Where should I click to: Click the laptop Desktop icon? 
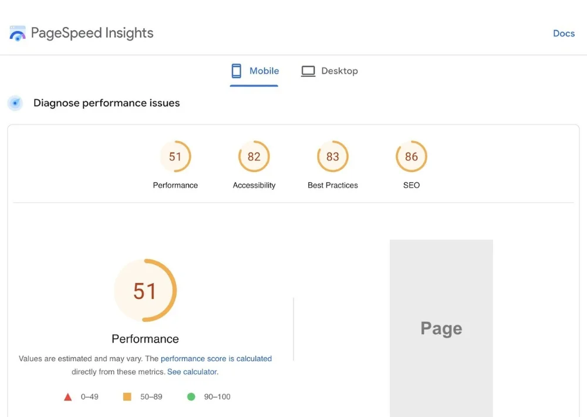308,70
